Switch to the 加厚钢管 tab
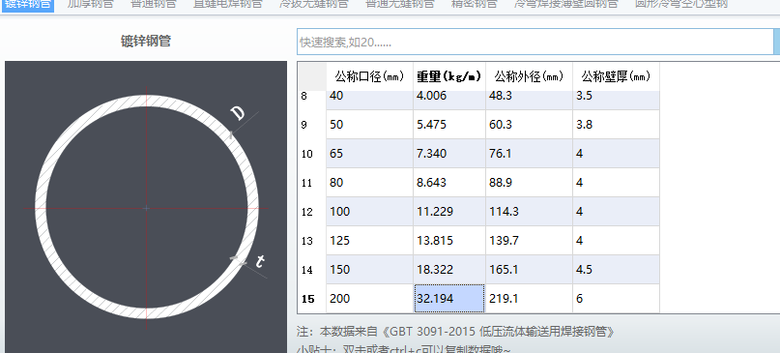The height and width of the screenshot is (353, 780). (90, 5)
